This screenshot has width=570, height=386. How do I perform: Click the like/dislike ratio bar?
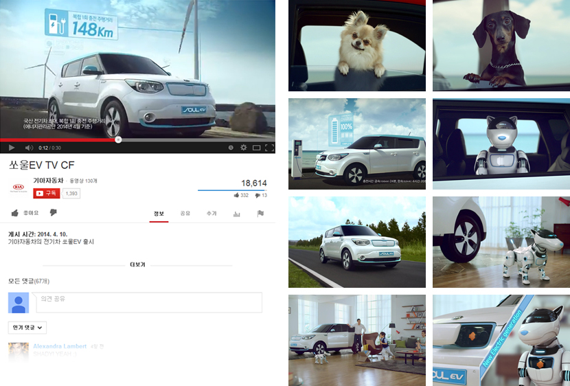click(232, 190)
